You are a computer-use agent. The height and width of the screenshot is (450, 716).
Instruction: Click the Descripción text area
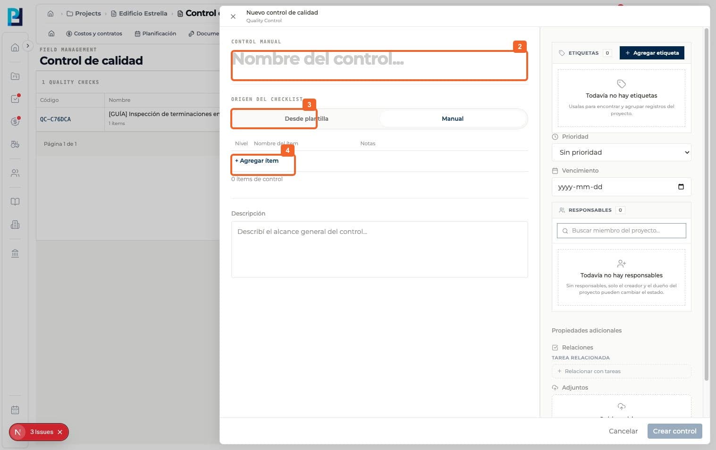(379, 250)
